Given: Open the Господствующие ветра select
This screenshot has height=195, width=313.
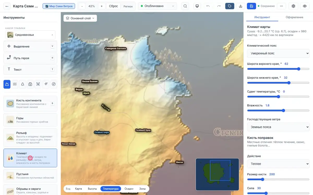Looking at the screenshot, I should [x=278, y=127].
